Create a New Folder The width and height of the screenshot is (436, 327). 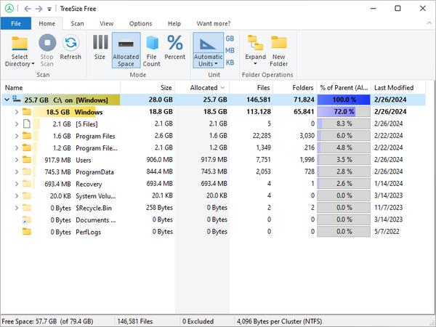[x=278, y=51]
